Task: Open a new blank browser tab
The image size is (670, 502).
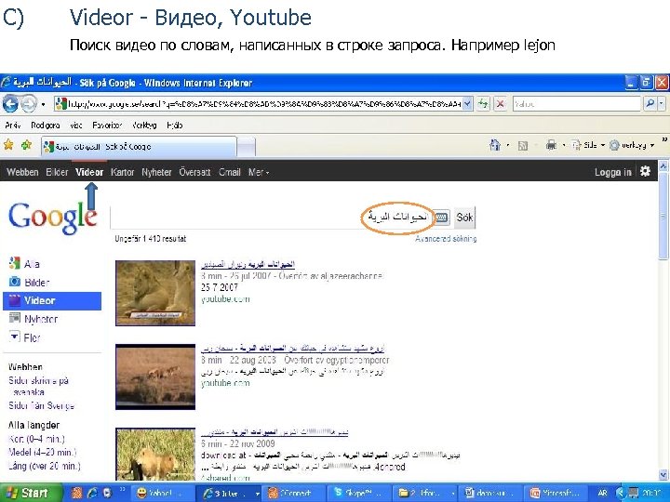Action: (246, 147)
